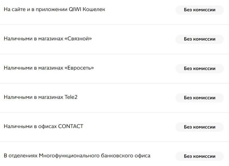Viewport: 229px width, 166px height.
Task: Select 'Наличными в магазинах Tele2' row
Action: click(x=114, y=98)
